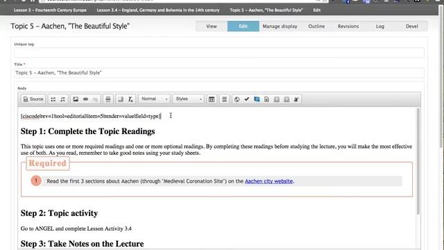Open the Outline tab
Image resolution: width=444 pixels, height=250 pixels.
click(x=316, y=26)
